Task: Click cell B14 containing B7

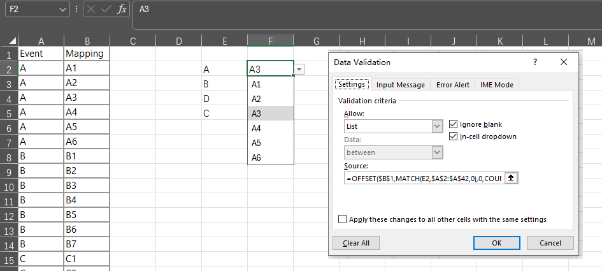Action: pos(87,244)
